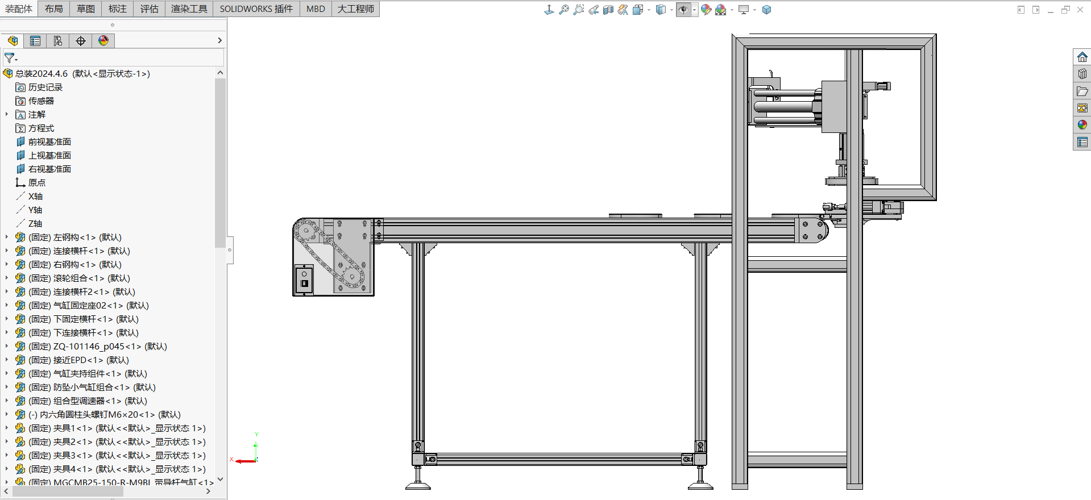The image size is (1091, 500).
Task: Open the Custom Properties task pane icon
Action: (x=1082, y=142)
